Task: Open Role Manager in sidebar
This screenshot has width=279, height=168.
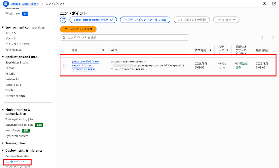Action: tap(14, 50)
